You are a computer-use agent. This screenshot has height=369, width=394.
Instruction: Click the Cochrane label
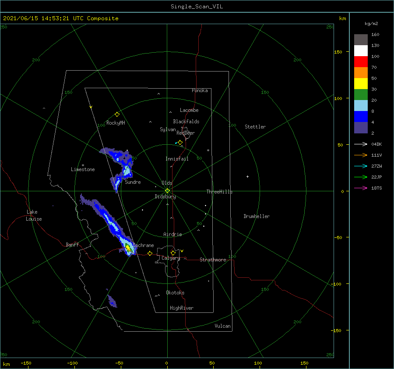coord(143,245)
